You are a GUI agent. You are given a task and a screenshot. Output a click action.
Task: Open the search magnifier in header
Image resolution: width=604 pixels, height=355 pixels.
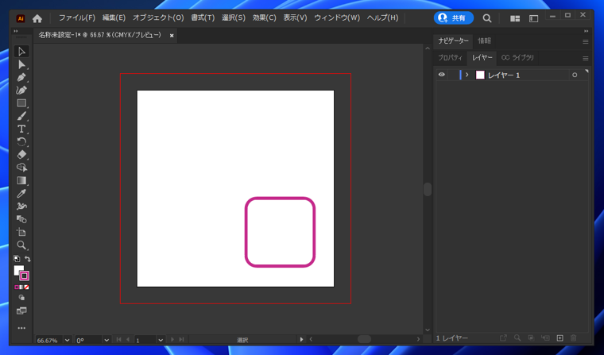point(487,18)
